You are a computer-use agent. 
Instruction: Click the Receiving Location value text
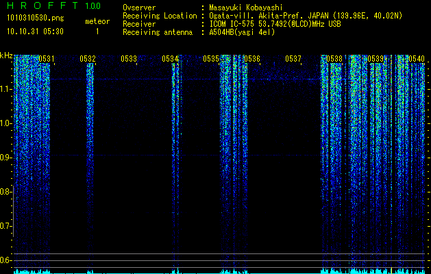(x=306, y=16)
